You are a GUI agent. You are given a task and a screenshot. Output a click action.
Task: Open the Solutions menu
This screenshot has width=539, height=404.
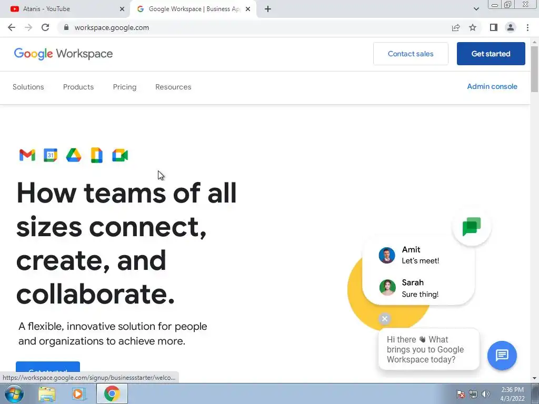point(28,87)
